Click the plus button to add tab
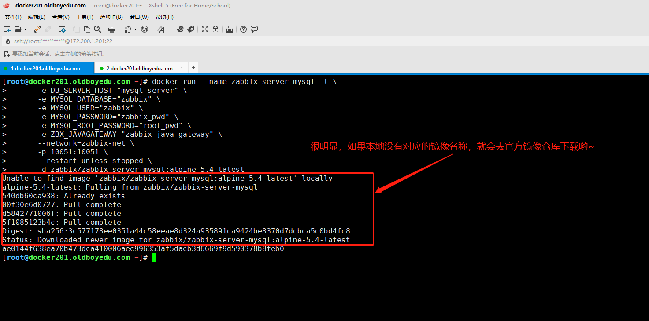Screen dimensions: 649x321 tap(193, 68)
